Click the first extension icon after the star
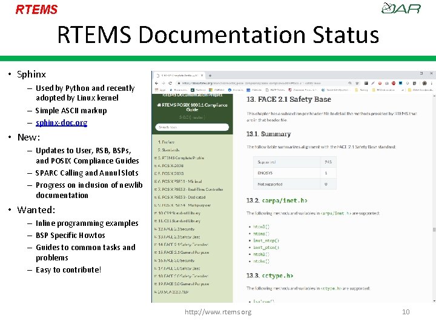Image resolution: width=436 pixels, height=327 pixels. [x=366, y=83]
